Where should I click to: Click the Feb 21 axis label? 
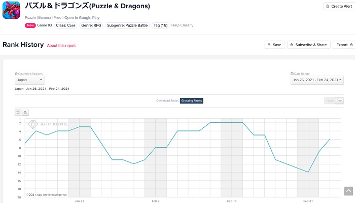pyautogui.click(x=308, y=201)
